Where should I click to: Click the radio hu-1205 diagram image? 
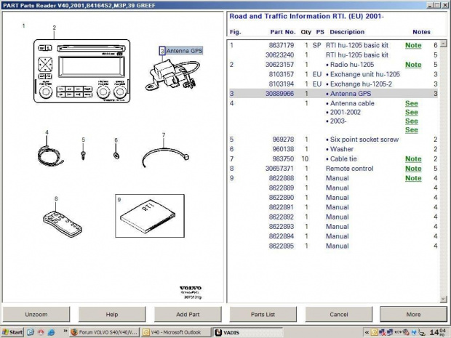click(82, 71)
